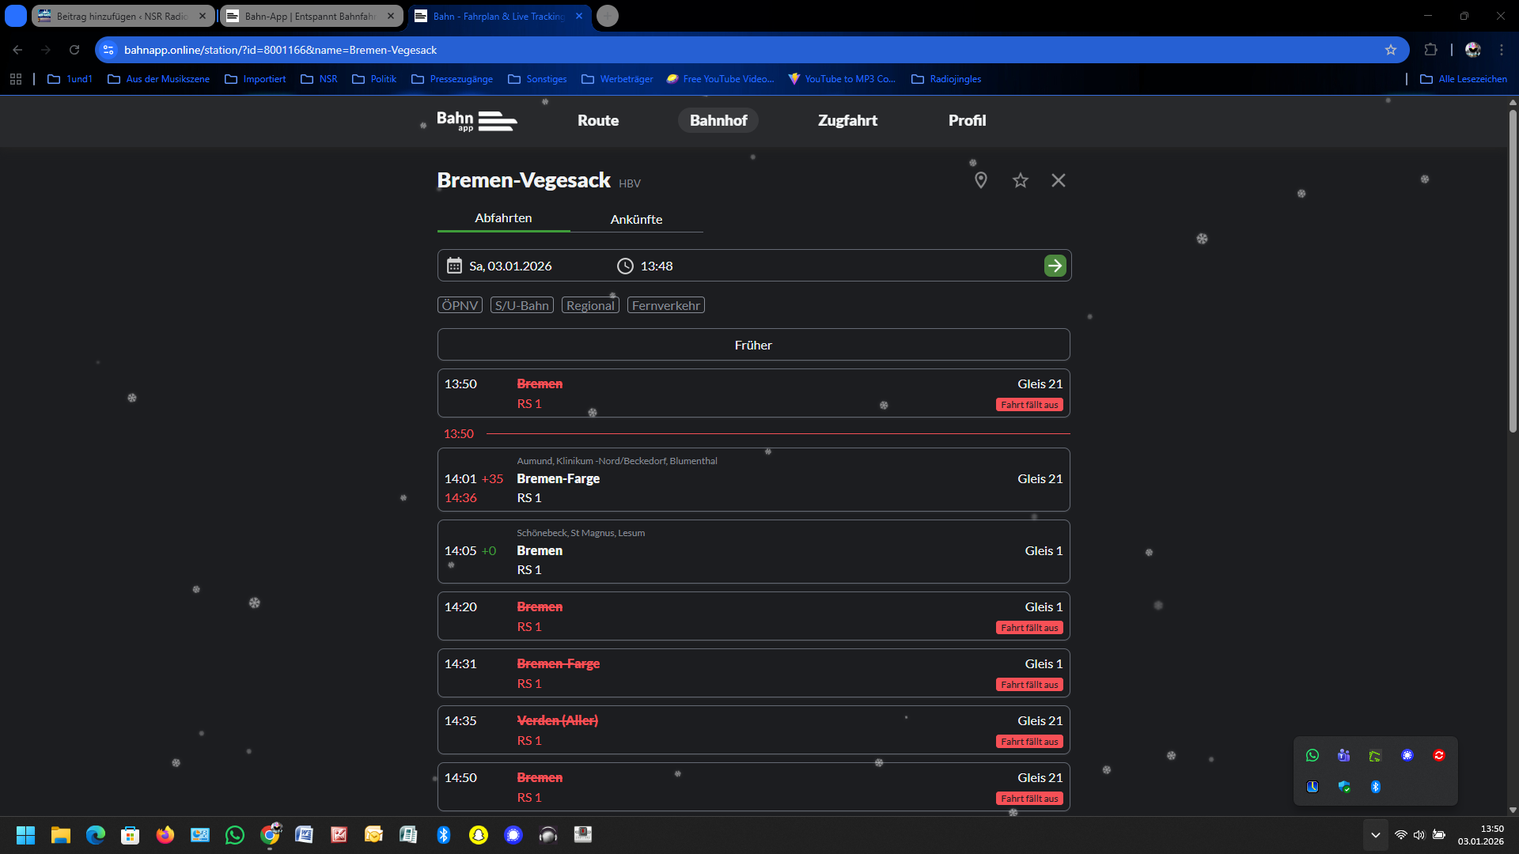The width and height of the screenshot is (1519, 854).
Task: Click the page vertical scrollbar
Action: click(x=1512, y=269)
